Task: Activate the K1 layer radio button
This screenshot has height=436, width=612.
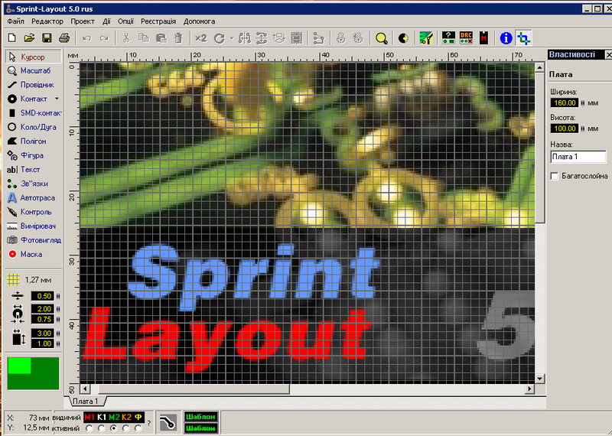Action: (102, 428)
